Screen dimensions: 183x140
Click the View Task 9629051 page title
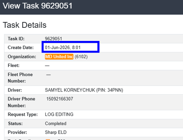[x=37, y=6]
